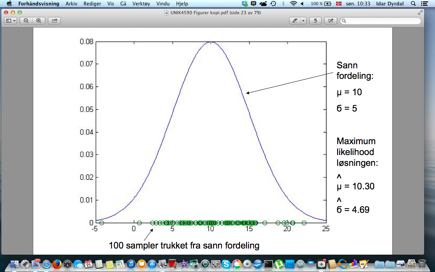Click the 'μ = 10' text
This screenshot has height=272, width=435.
tap(349, 92)
